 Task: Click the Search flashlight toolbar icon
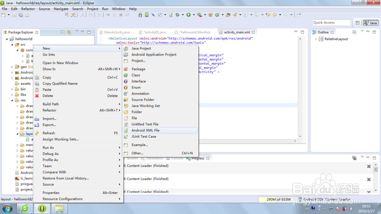pyautogui.click(x=235, y=15)
